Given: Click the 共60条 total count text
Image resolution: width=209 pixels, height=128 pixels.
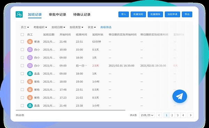Looking at the screenshot, I should point(20,115).
